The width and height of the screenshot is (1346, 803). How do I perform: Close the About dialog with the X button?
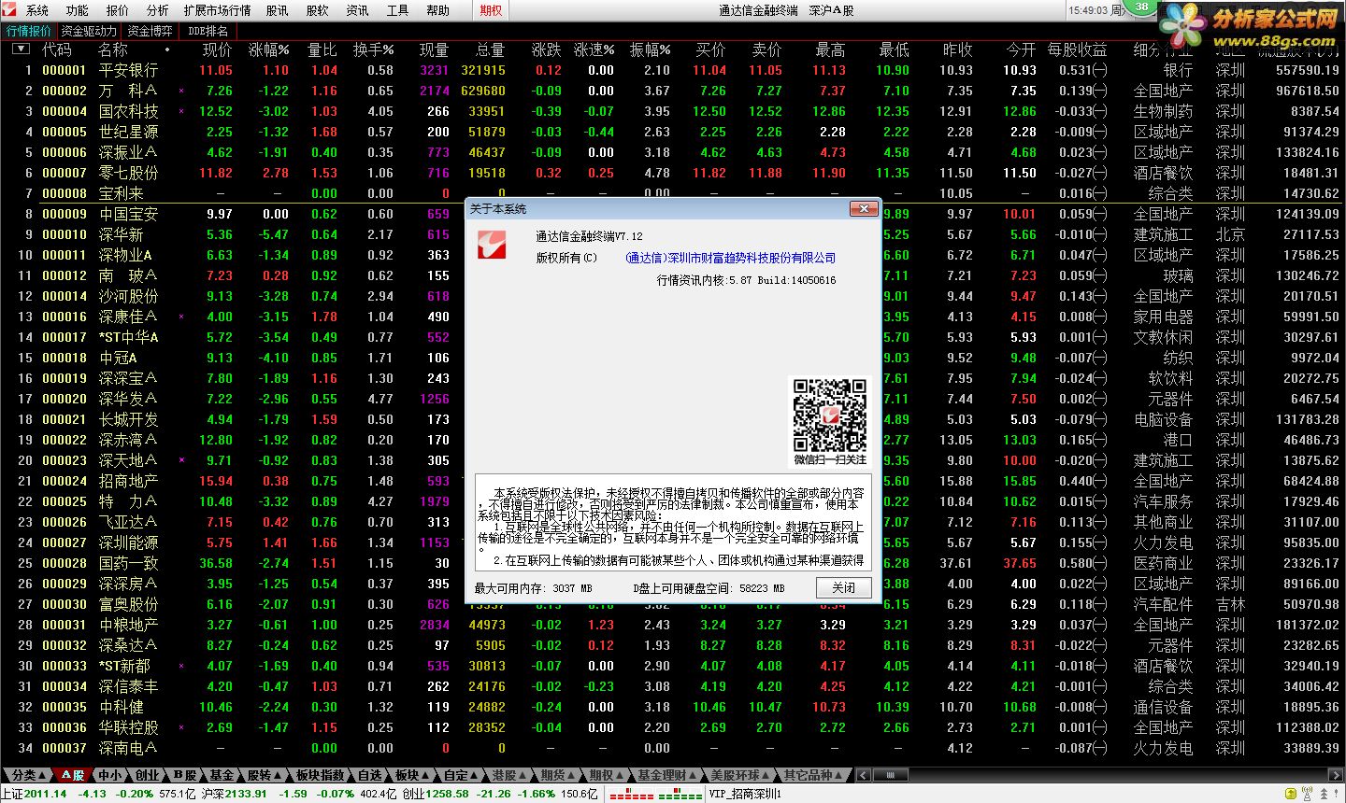tap(864, 208)
